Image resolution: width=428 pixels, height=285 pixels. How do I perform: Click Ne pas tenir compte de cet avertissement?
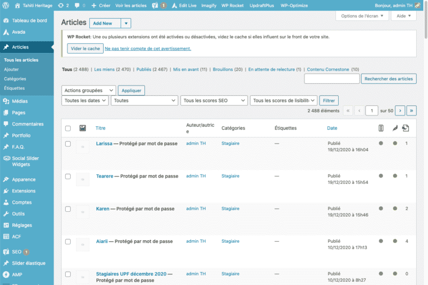tap(148, 49)
